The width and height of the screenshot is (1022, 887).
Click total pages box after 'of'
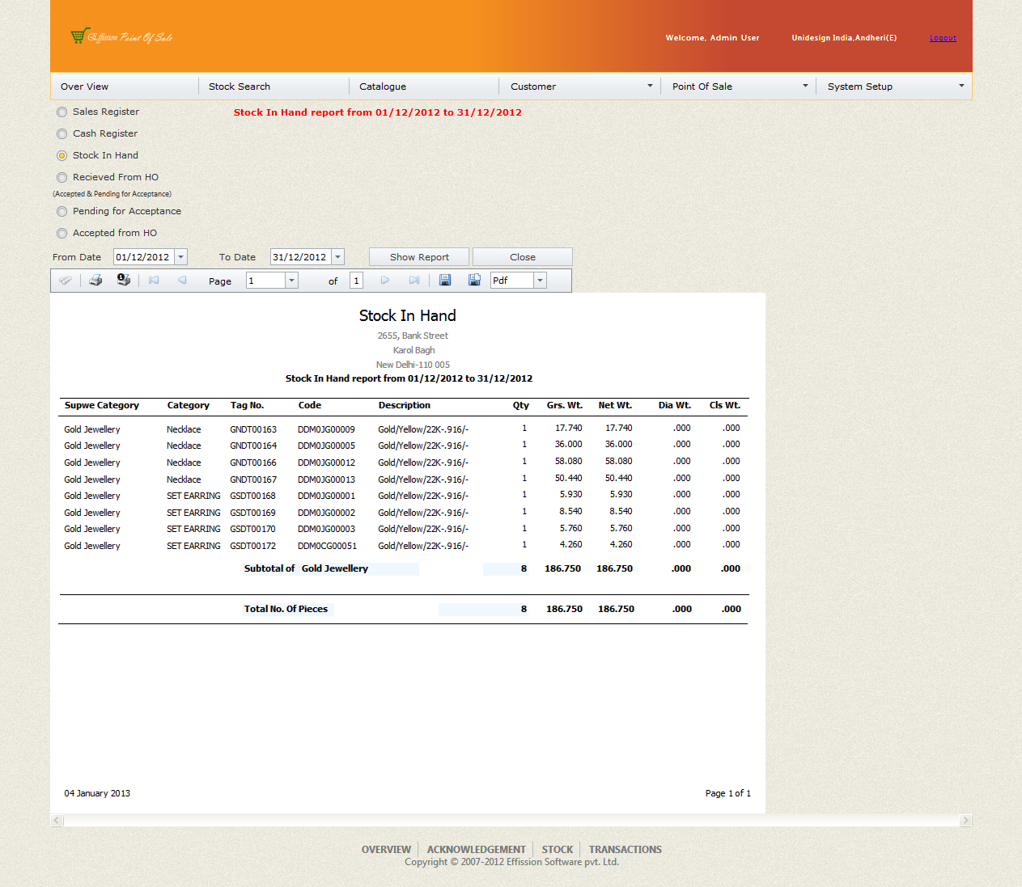pos(356,281)
